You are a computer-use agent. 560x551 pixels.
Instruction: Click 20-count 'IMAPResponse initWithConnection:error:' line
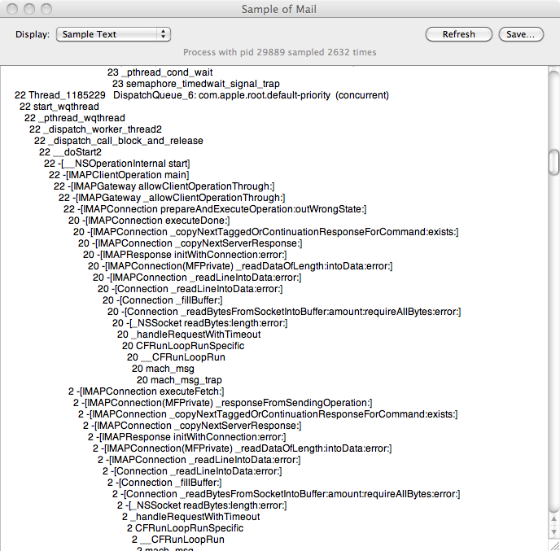185,255
